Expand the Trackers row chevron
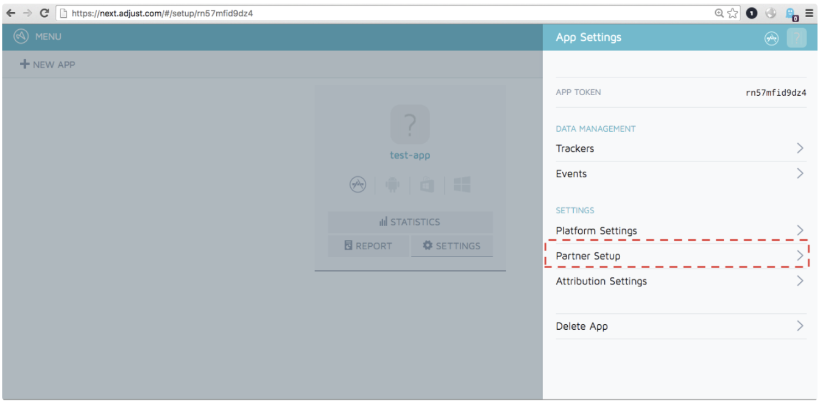This screenshot has width=820, height=401. coord(800,148)
